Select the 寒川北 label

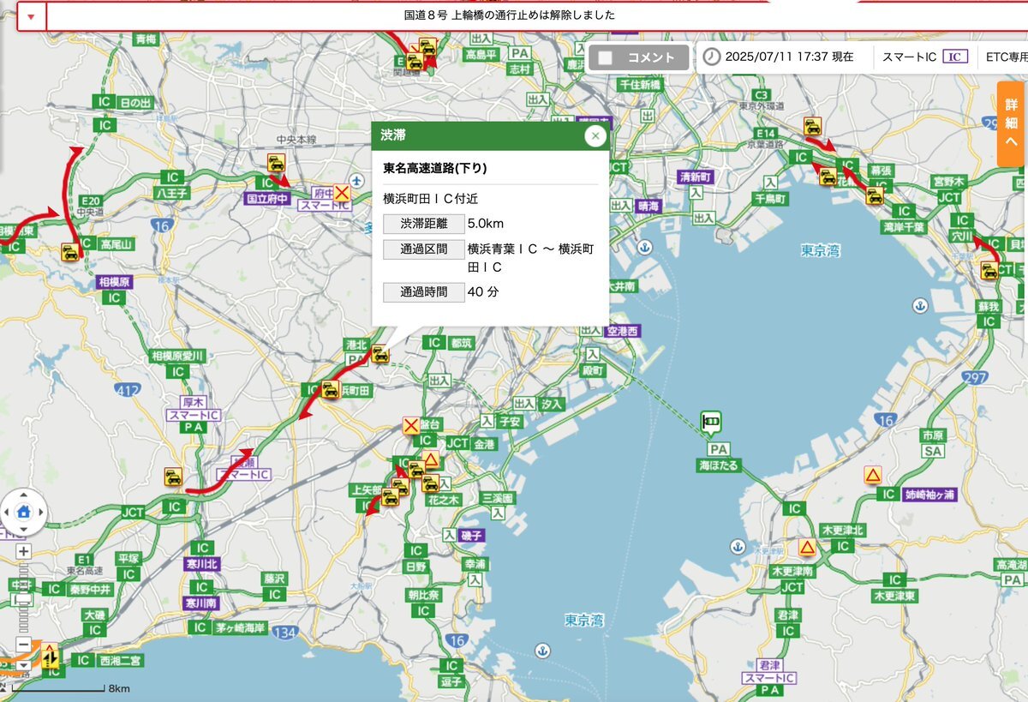(202, 564)
